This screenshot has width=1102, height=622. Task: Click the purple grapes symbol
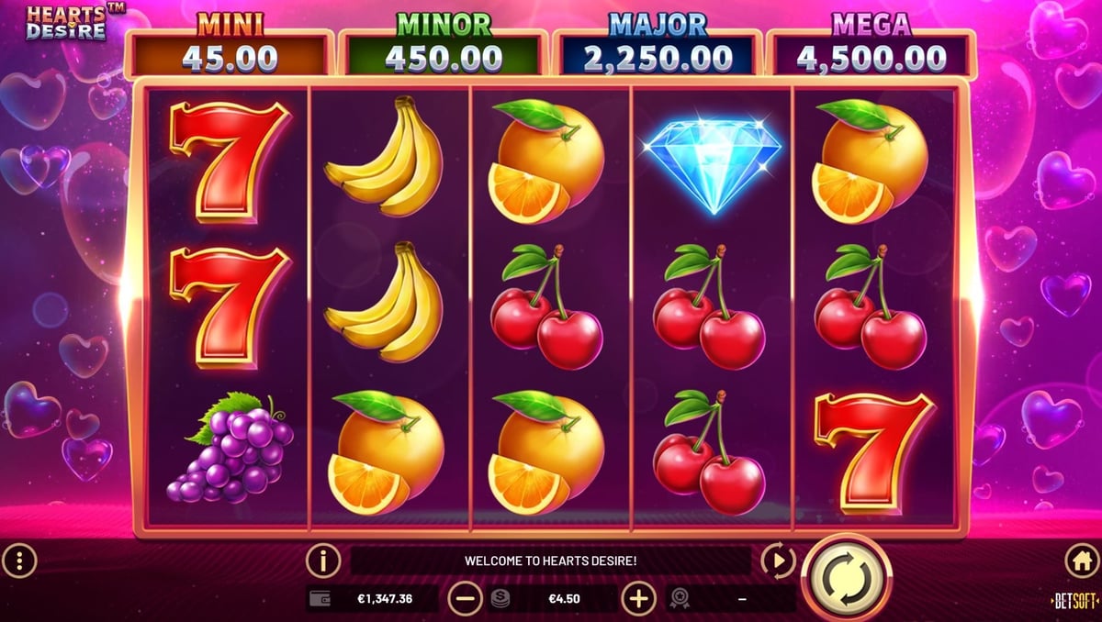(x=230, y=449)
